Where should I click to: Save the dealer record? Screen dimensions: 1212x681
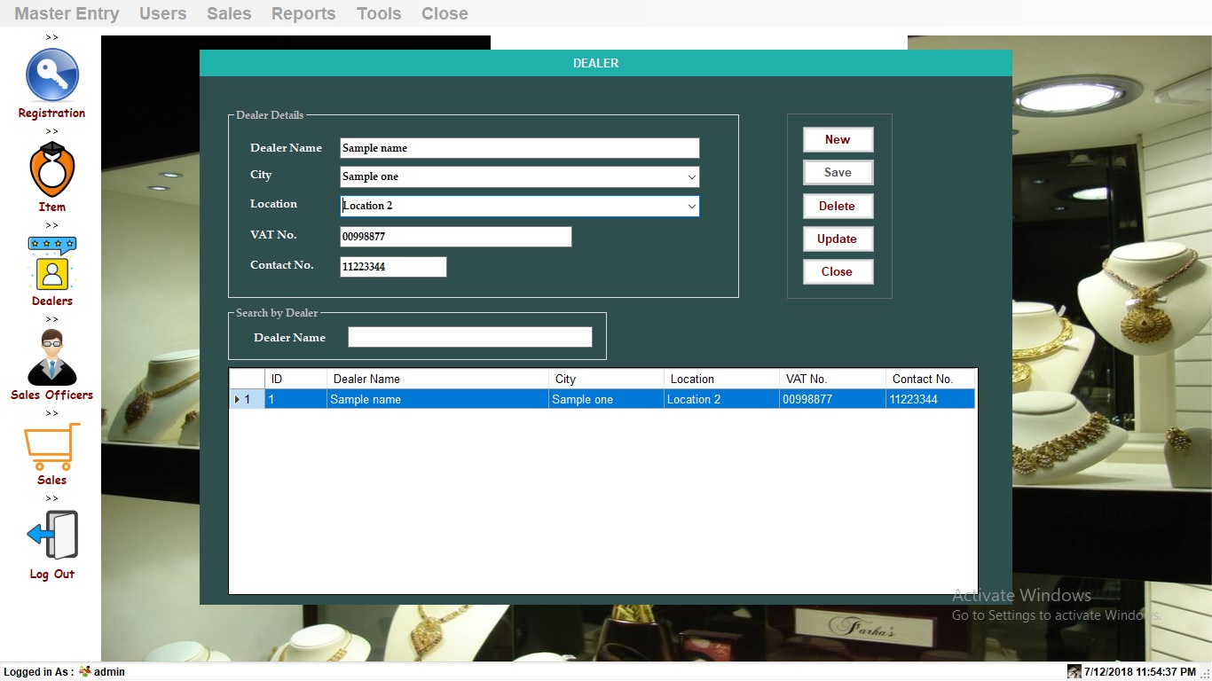coord(838,172)
